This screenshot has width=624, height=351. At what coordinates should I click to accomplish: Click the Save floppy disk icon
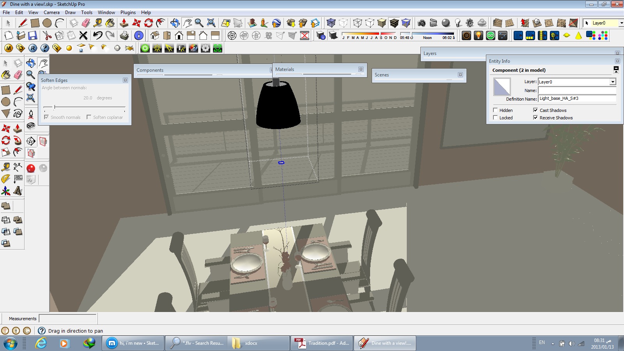33,35
